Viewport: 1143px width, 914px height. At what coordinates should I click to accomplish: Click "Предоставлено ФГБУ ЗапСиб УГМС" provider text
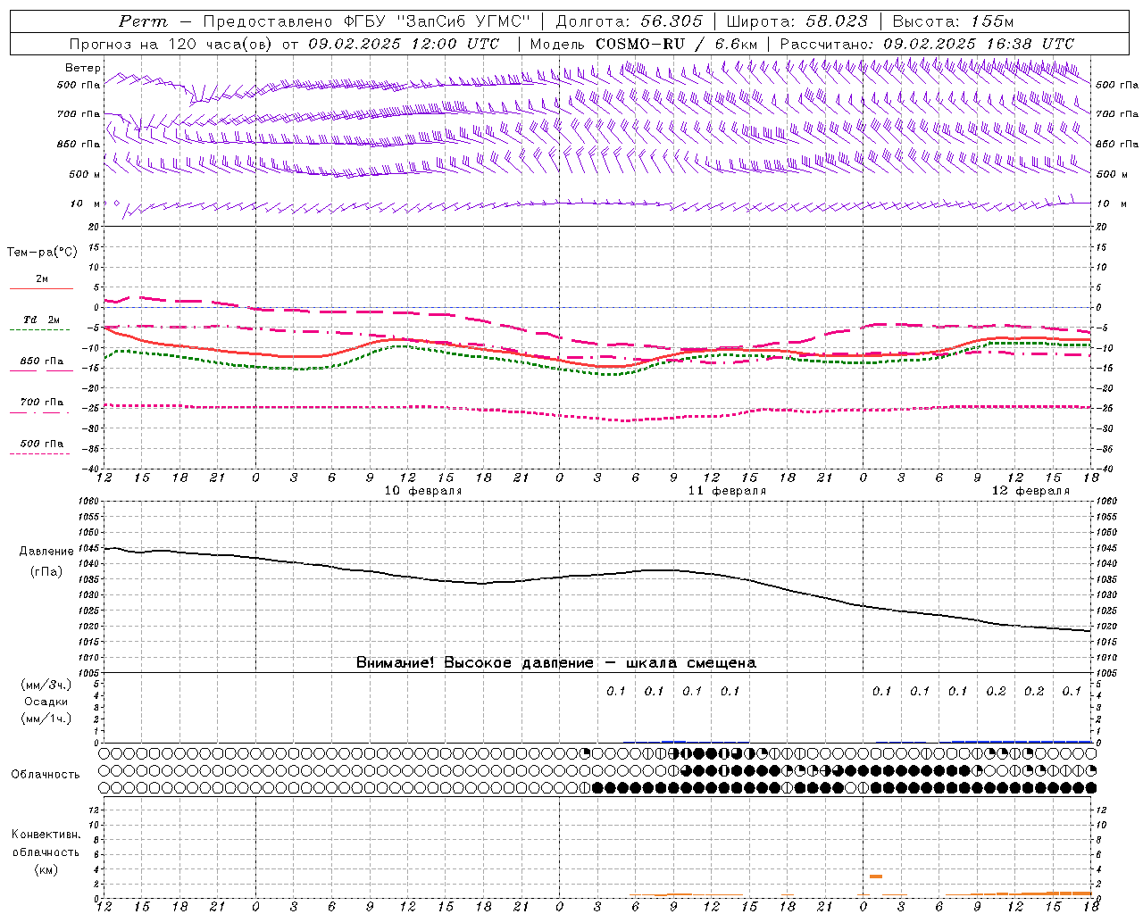[x=368, y=21]
